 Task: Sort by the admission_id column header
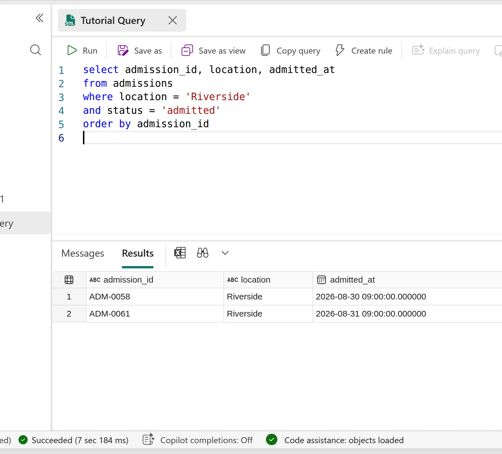coord(155,280)
